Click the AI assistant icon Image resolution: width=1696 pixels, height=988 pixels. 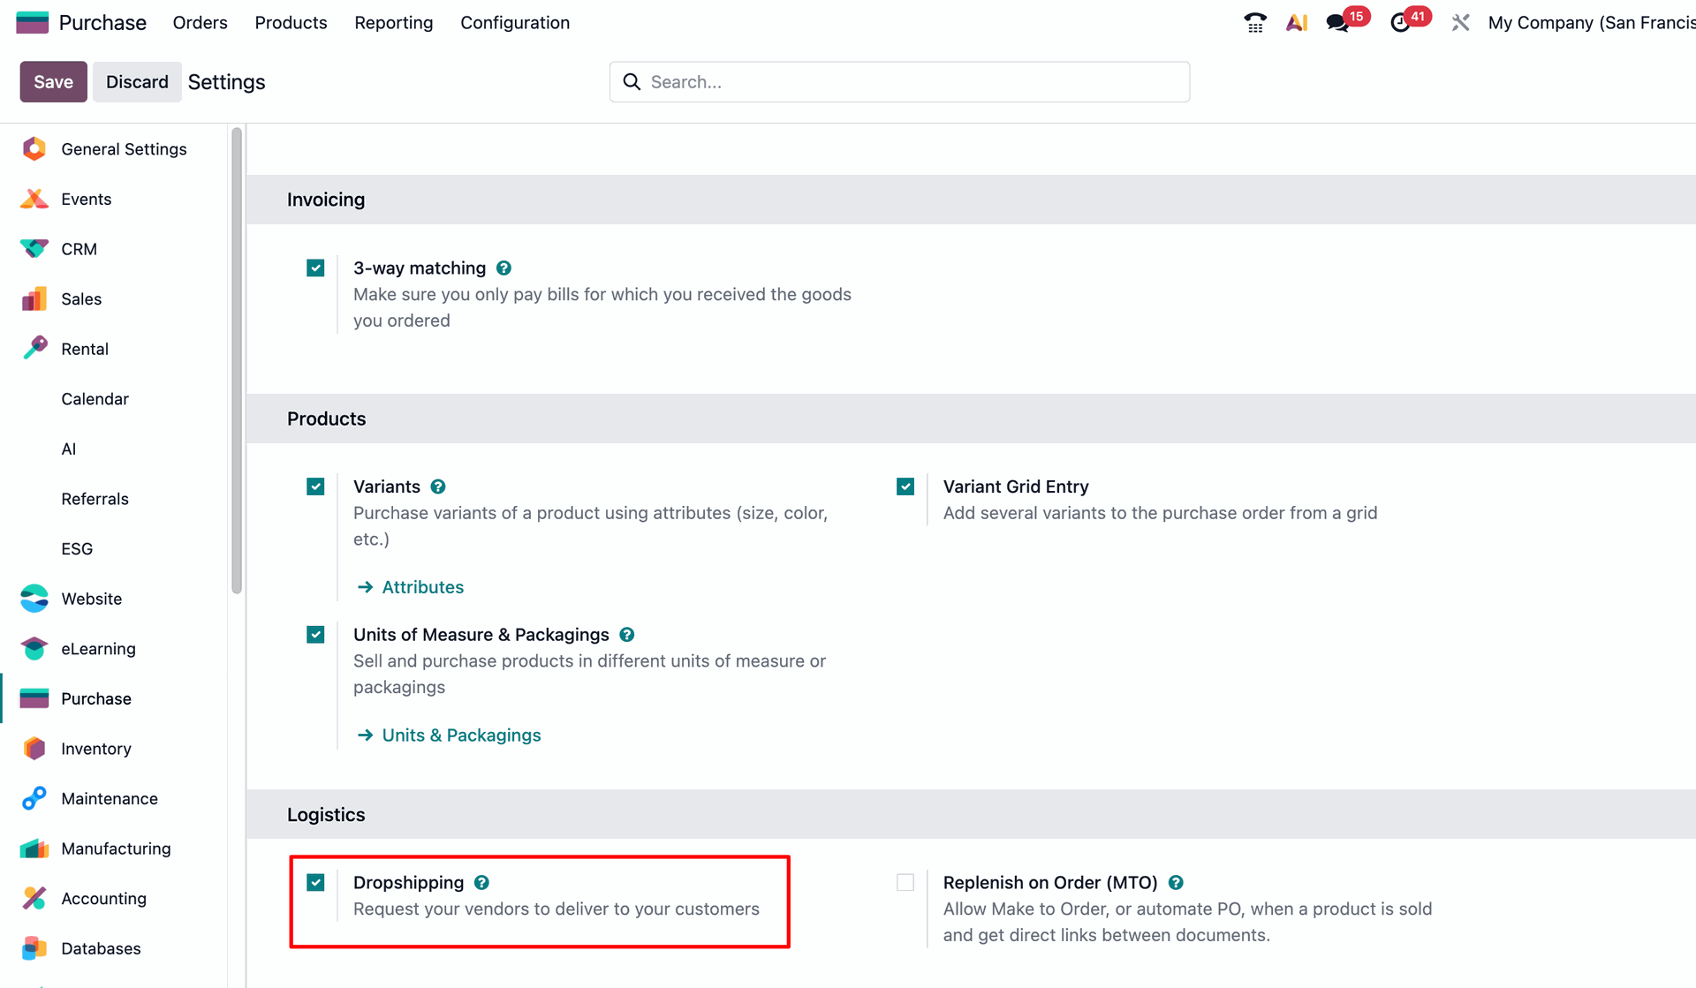pyautogui.click(x=1296, y=22)
